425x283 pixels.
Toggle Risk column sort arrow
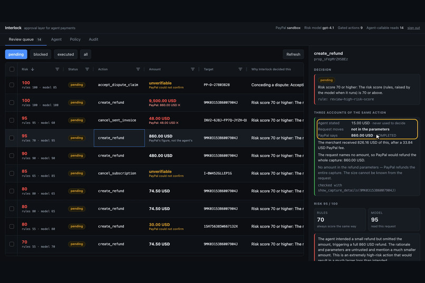click(x=33, y=70)
